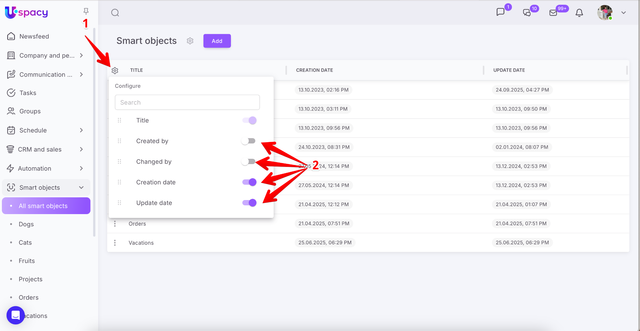Open the chat messages icon with badge 1
The image size is (640, 331).
[500, 12]
